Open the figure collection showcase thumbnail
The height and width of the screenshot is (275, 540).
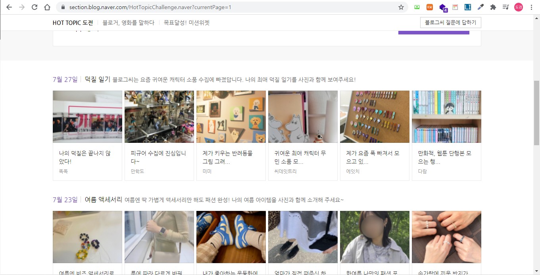[159, 117]
